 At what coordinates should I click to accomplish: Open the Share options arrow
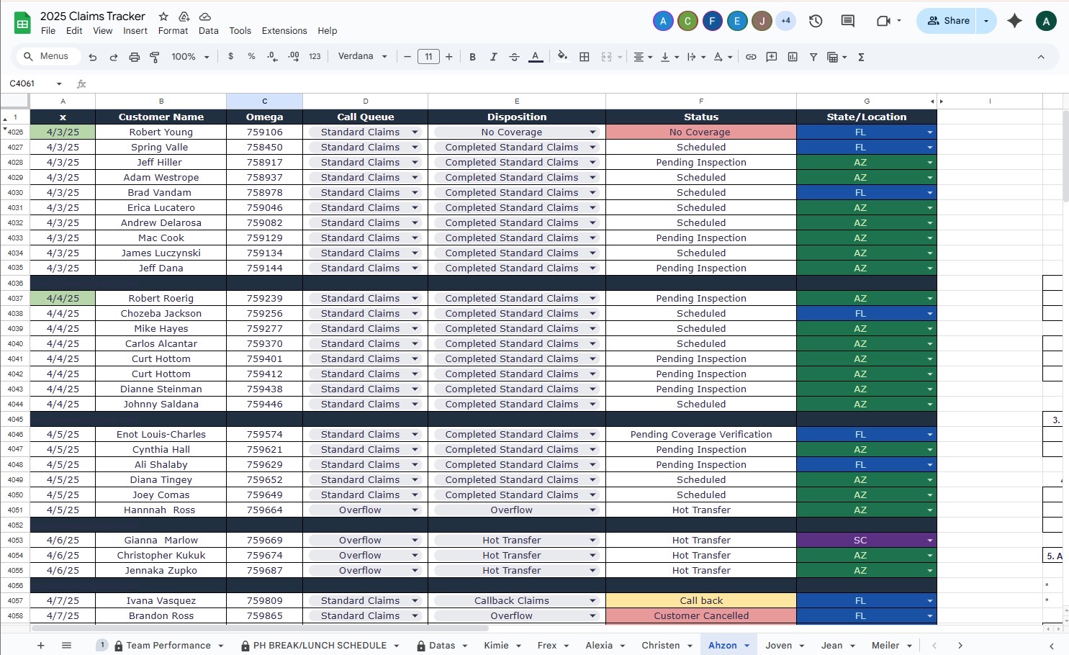click(986, 21)
